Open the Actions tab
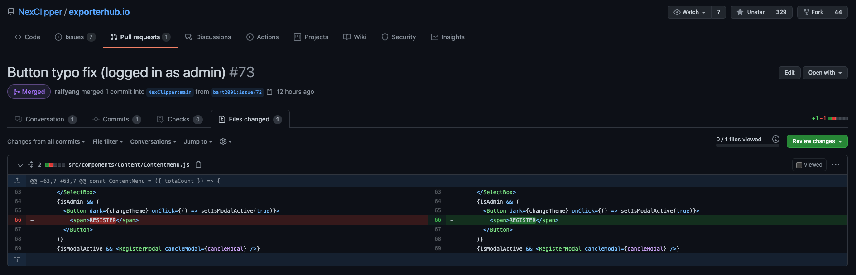Viewport: 856px width, 275px height. (x=262, y=37)
